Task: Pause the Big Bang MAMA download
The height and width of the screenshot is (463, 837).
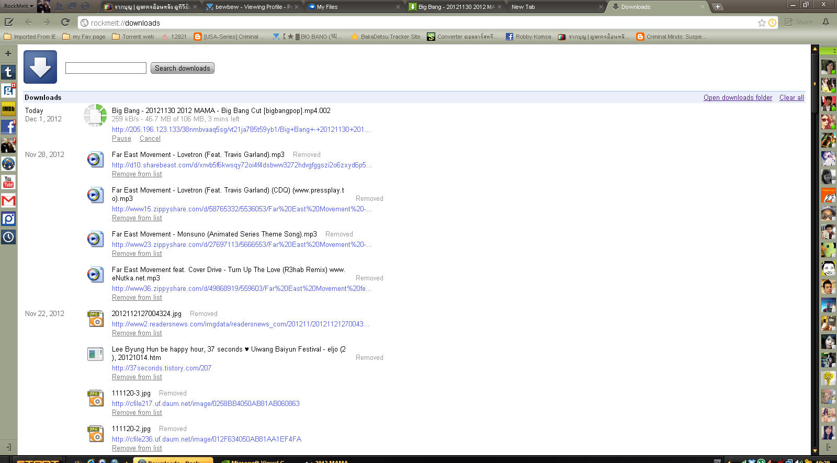Action: tap(121, 139)
